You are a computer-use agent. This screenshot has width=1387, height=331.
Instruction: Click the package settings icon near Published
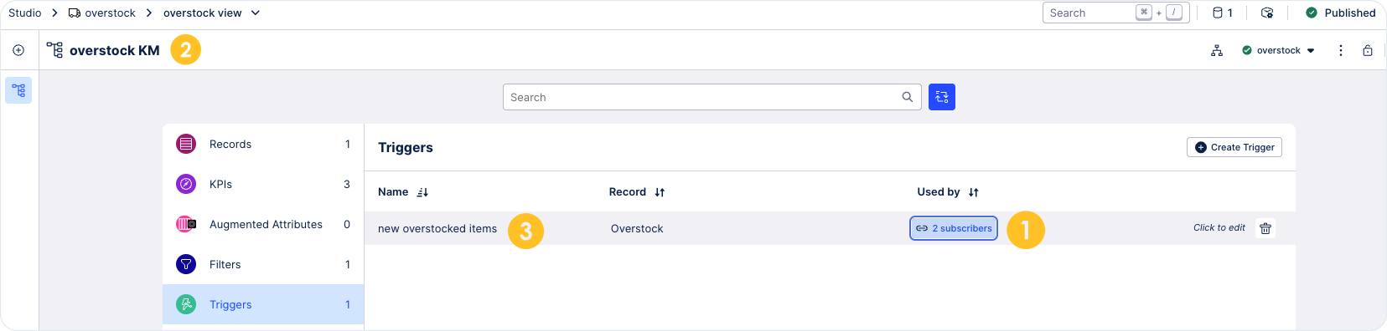1267,13
